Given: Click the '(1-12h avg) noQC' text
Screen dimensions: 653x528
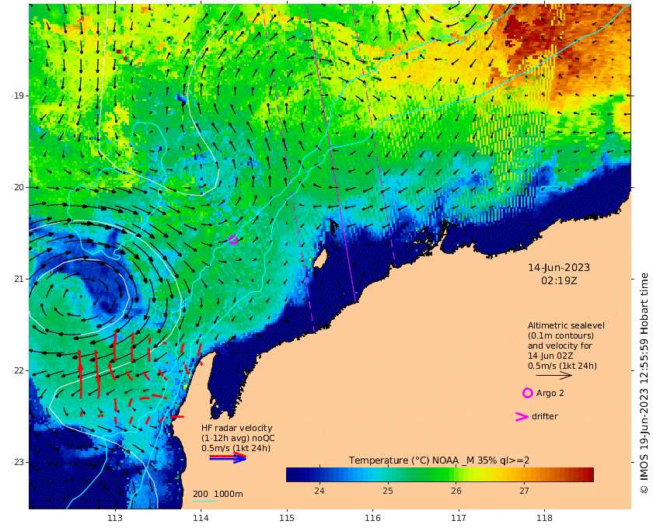Looking at the screenshot, I should (238, 438).
